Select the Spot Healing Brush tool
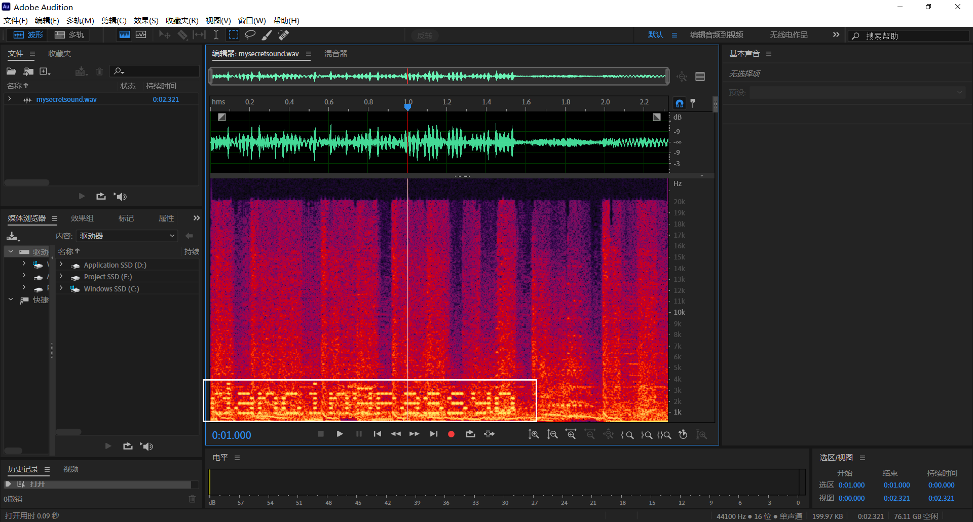The height and width of the screenshot is (522, 973). point(283,35)
